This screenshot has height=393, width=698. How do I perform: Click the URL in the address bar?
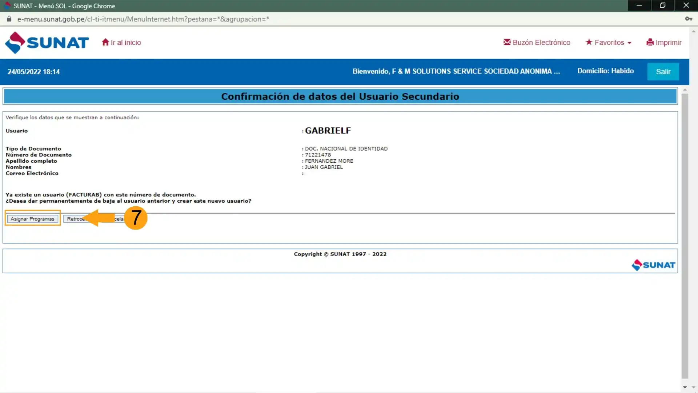(x=143, y=19)
